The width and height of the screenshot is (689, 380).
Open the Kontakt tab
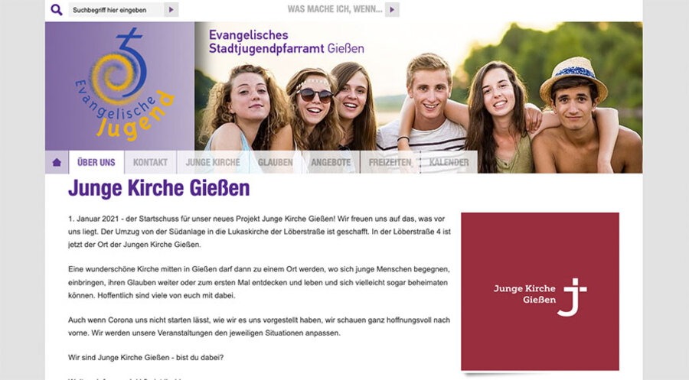[x=150, y=162]
